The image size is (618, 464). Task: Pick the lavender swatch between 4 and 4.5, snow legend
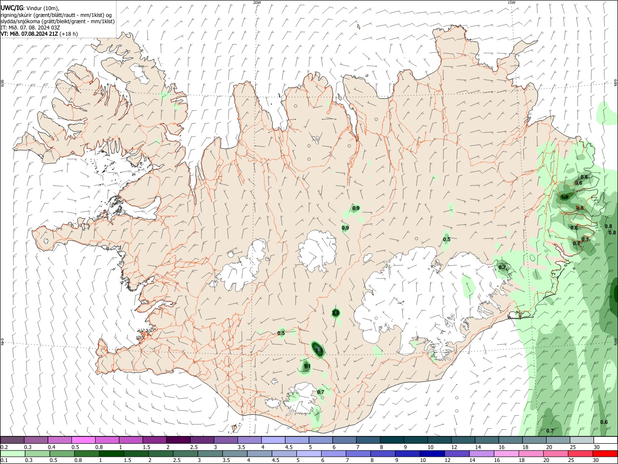click(x=273, y=440)
